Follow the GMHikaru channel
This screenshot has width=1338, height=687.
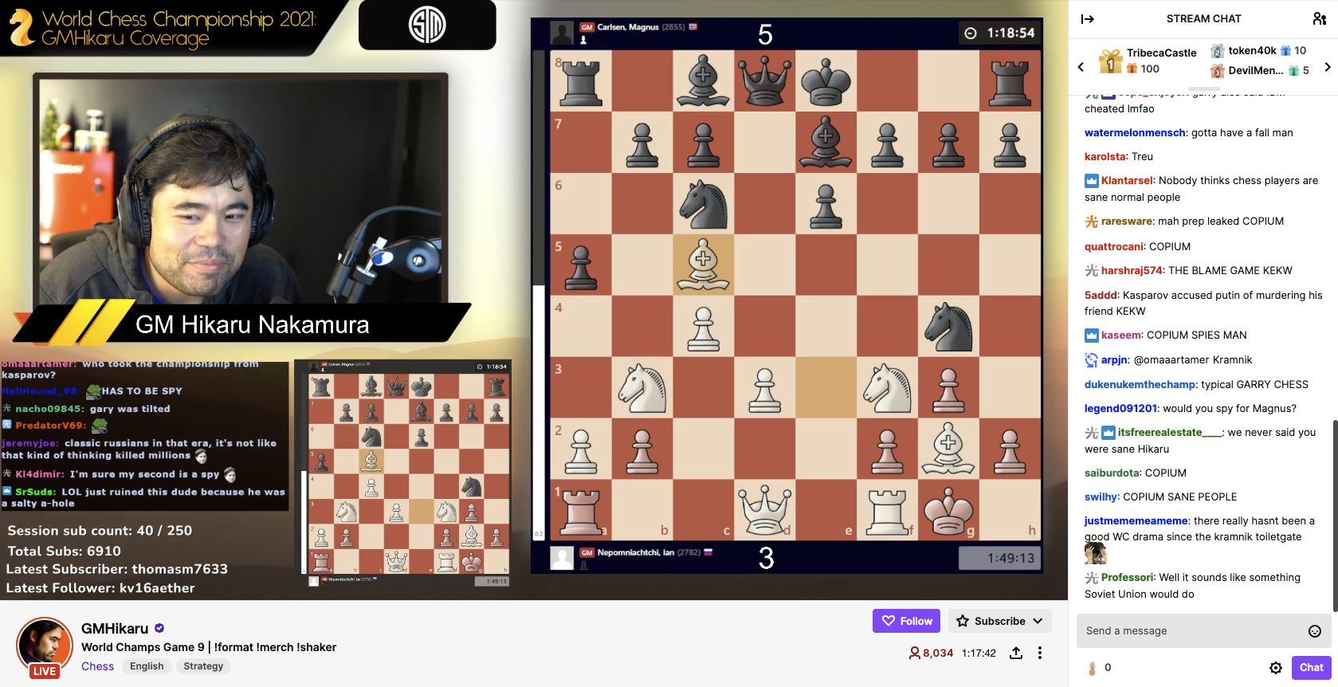(907, 621)
